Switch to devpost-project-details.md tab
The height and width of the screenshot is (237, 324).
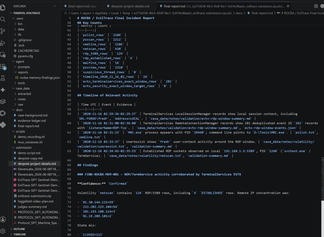click(130, 6)
